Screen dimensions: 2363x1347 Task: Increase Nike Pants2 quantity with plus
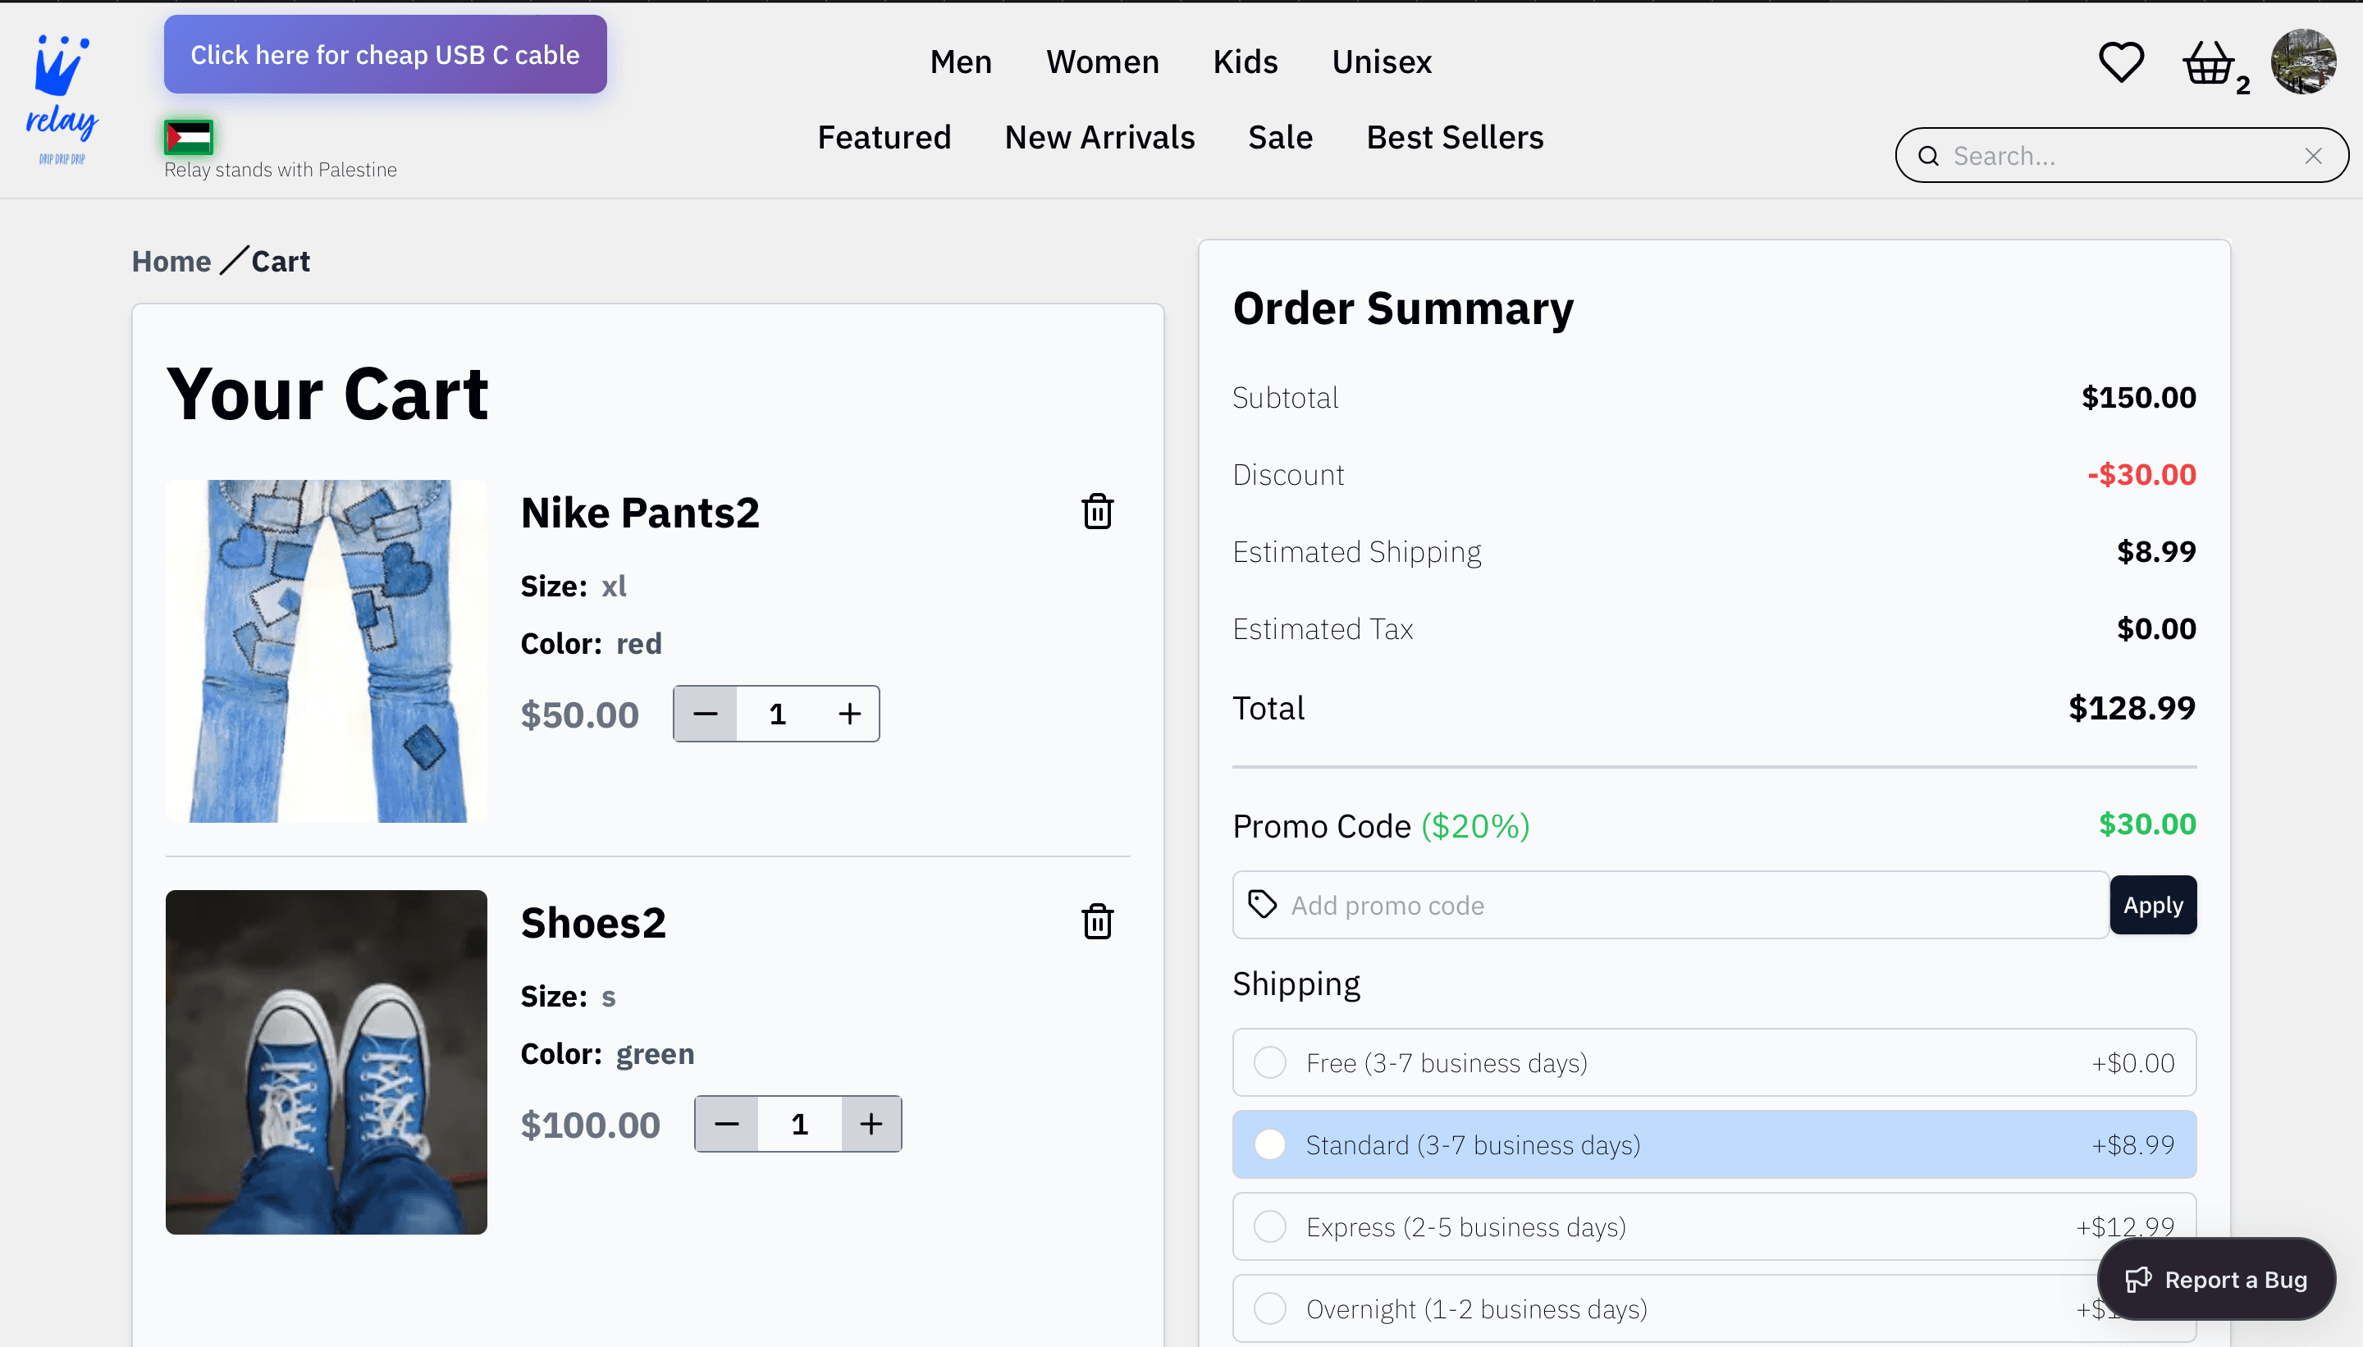coord(849,715)
